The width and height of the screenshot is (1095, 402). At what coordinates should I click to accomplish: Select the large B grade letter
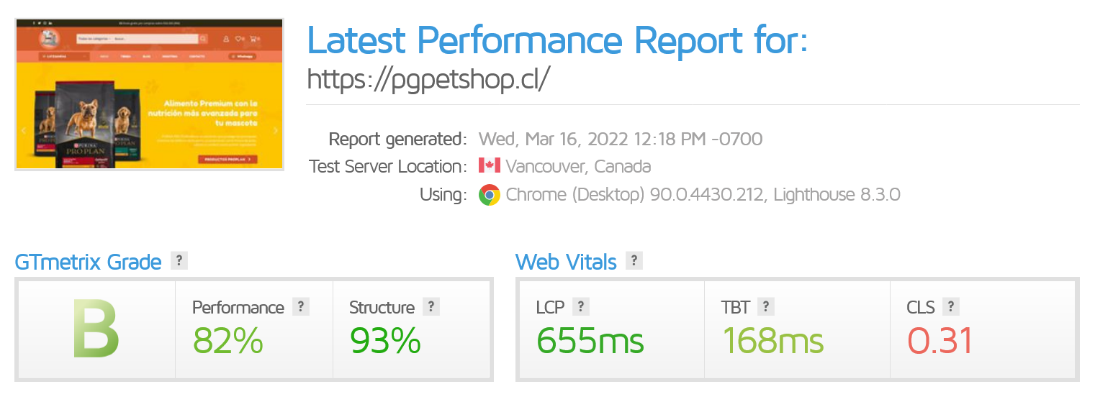96,329
